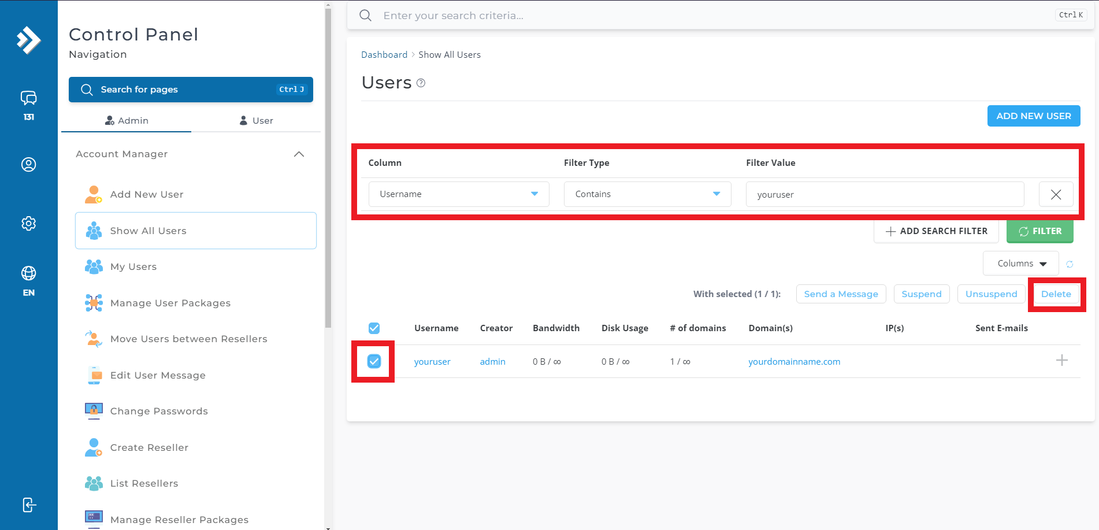The height and width of the screenshot is (530, 1099).
Task: Click the Filter Value field containing youruser
Action: pyautogui.click(x=885, y=194)
